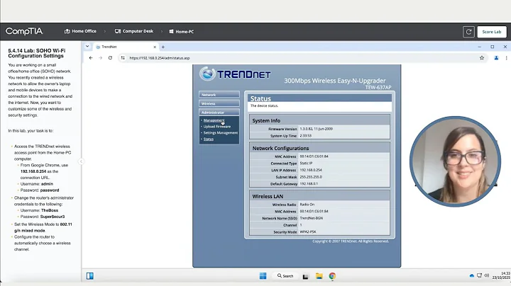The height and width of the screenshot is (286, 511).
Task: Click the Score Lab button
Action: [x=491, y=32]
